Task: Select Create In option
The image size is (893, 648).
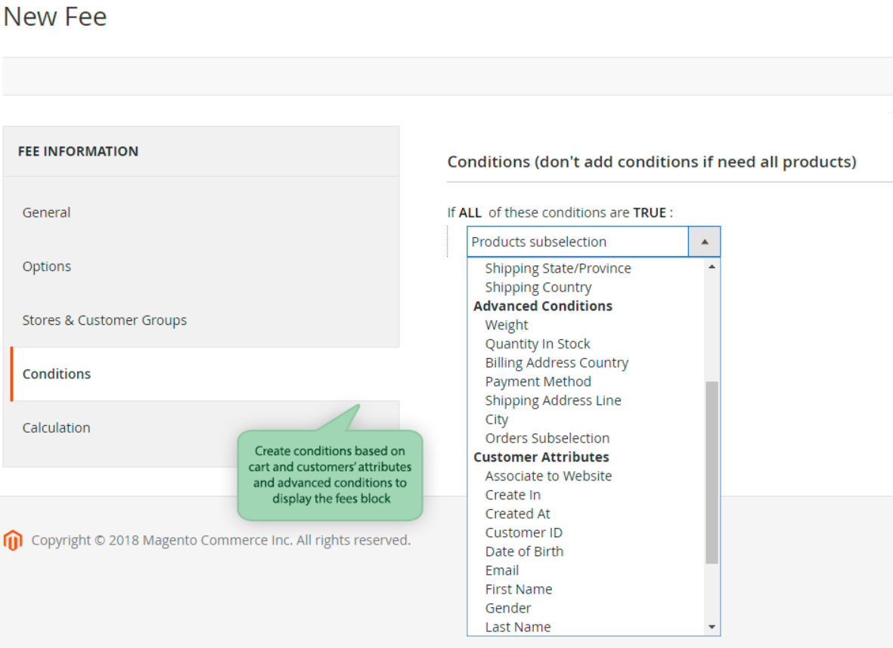Action: pos(513,495)
